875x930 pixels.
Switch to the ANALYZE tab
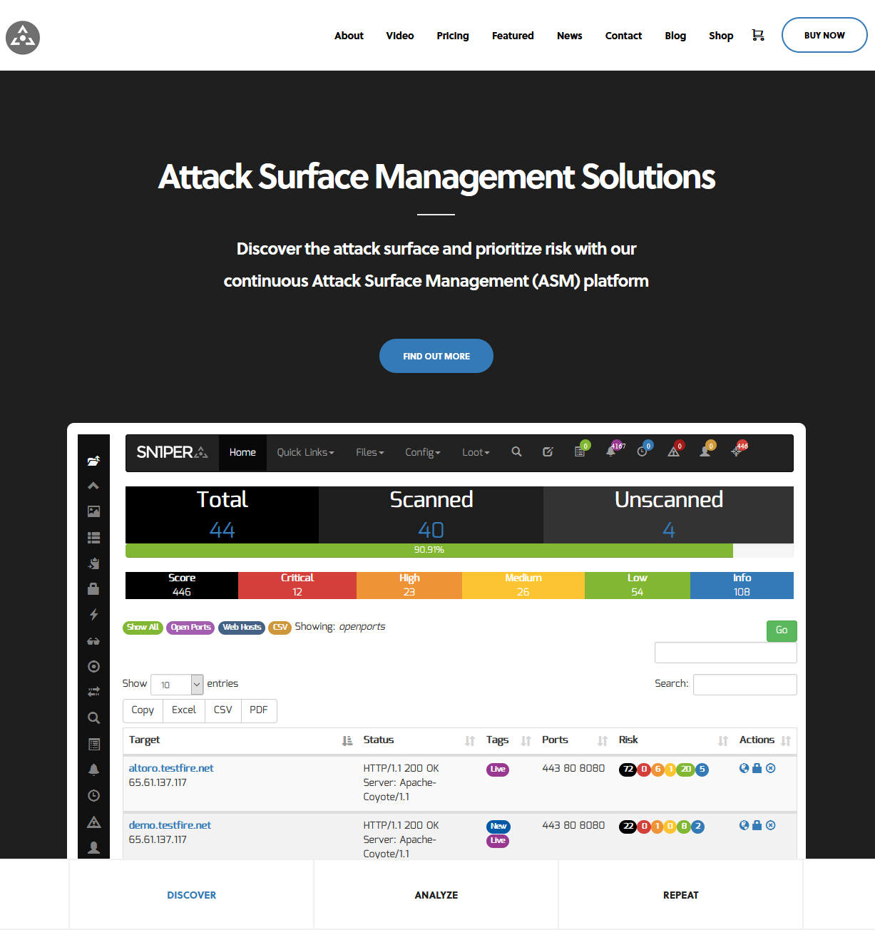click(x=436, y=895)
